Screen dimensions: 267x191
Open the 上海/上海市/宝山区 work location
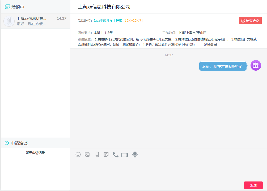(x=193, y=33)
